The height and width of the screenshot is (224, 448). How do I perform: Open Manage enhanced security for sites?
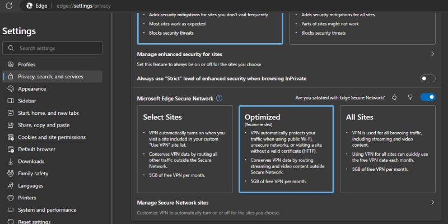(x=286, y=59)
